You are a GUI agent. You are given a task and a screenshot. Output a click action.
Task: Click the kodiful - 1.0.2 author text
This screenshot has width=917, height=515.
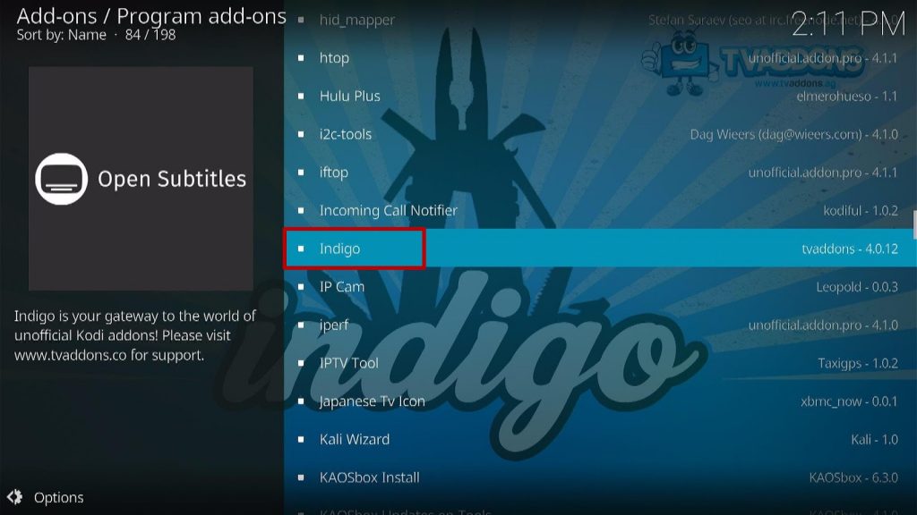[x=861, y=210]
